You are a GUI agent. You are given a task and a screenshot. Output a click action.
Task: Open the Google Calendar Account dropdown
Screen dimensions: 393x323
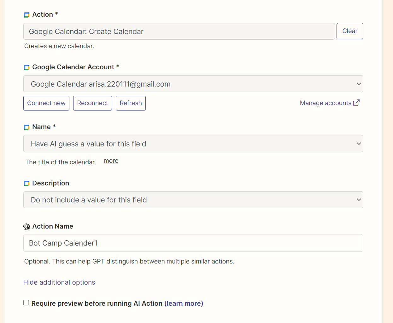(x=193, y=84)
